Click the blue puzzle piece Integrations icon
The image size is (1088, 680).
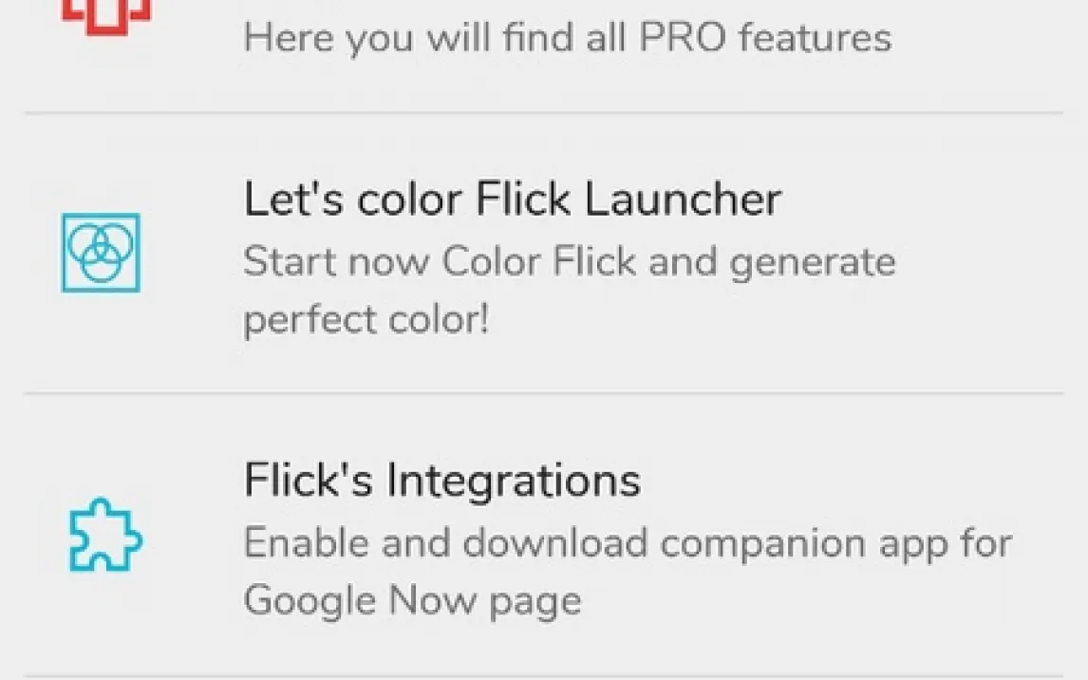click(x=105, y=536)
